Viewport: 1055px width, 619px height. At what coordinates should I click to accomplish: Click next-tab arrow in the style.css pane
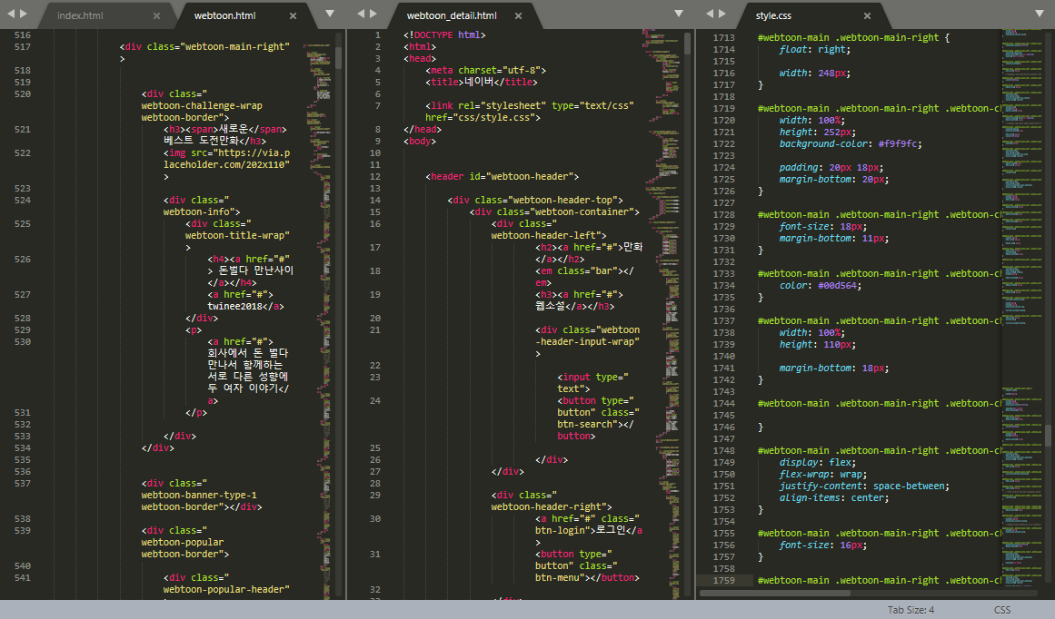(x=722, y=14)
